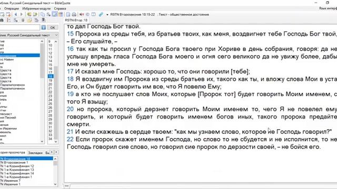
Task: Open history entry Иеремия 7
Action: [10, 181]
